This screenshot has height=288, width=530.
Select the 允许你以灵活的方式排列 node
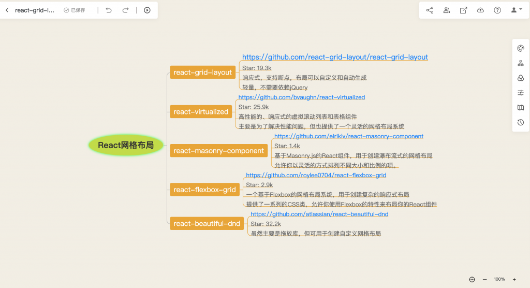[x=336, y=165]
